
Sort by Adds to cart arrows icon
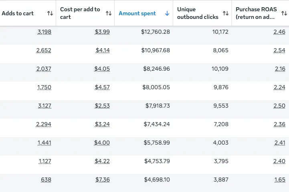point(50,13)
